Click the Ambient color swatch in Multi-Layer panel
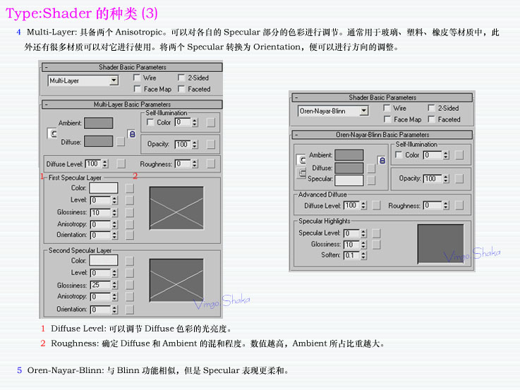Screen dimensions: 520x390 tap(99, 123)
